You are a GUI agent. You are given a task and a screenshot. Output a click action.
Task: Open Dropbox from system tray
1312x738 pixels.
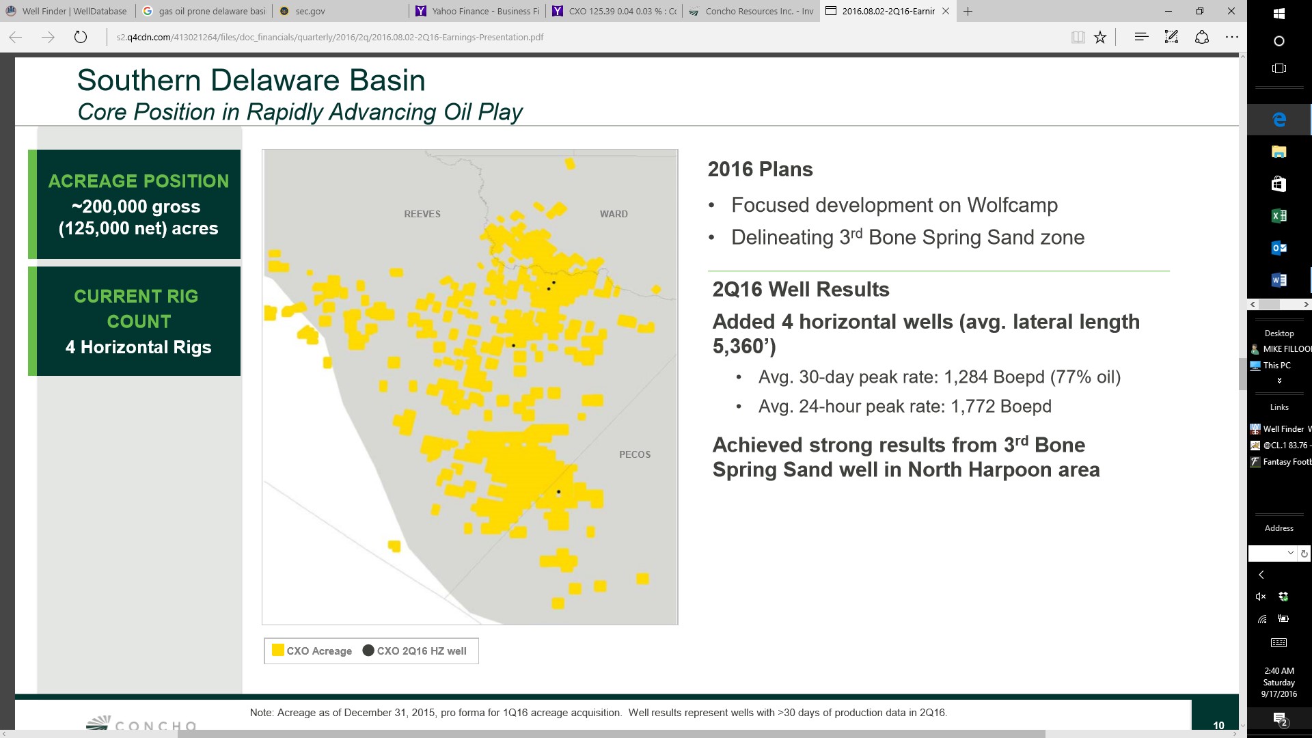coord(1283,597)
